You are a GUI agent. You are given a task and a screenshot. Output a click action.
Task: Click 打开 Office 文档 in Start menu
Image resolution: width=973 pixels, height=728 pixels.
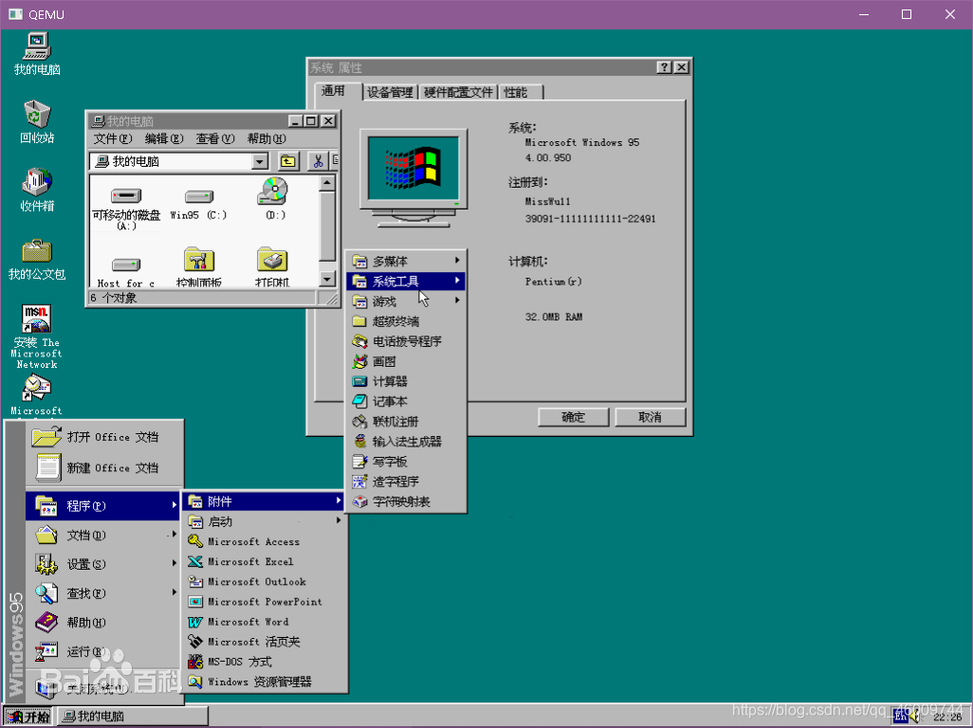104,437
